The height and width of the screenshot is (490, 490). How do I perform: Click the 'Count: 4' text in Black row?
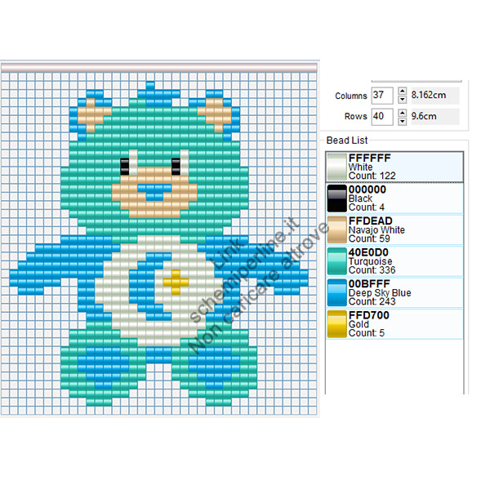[x=366, y=207]
